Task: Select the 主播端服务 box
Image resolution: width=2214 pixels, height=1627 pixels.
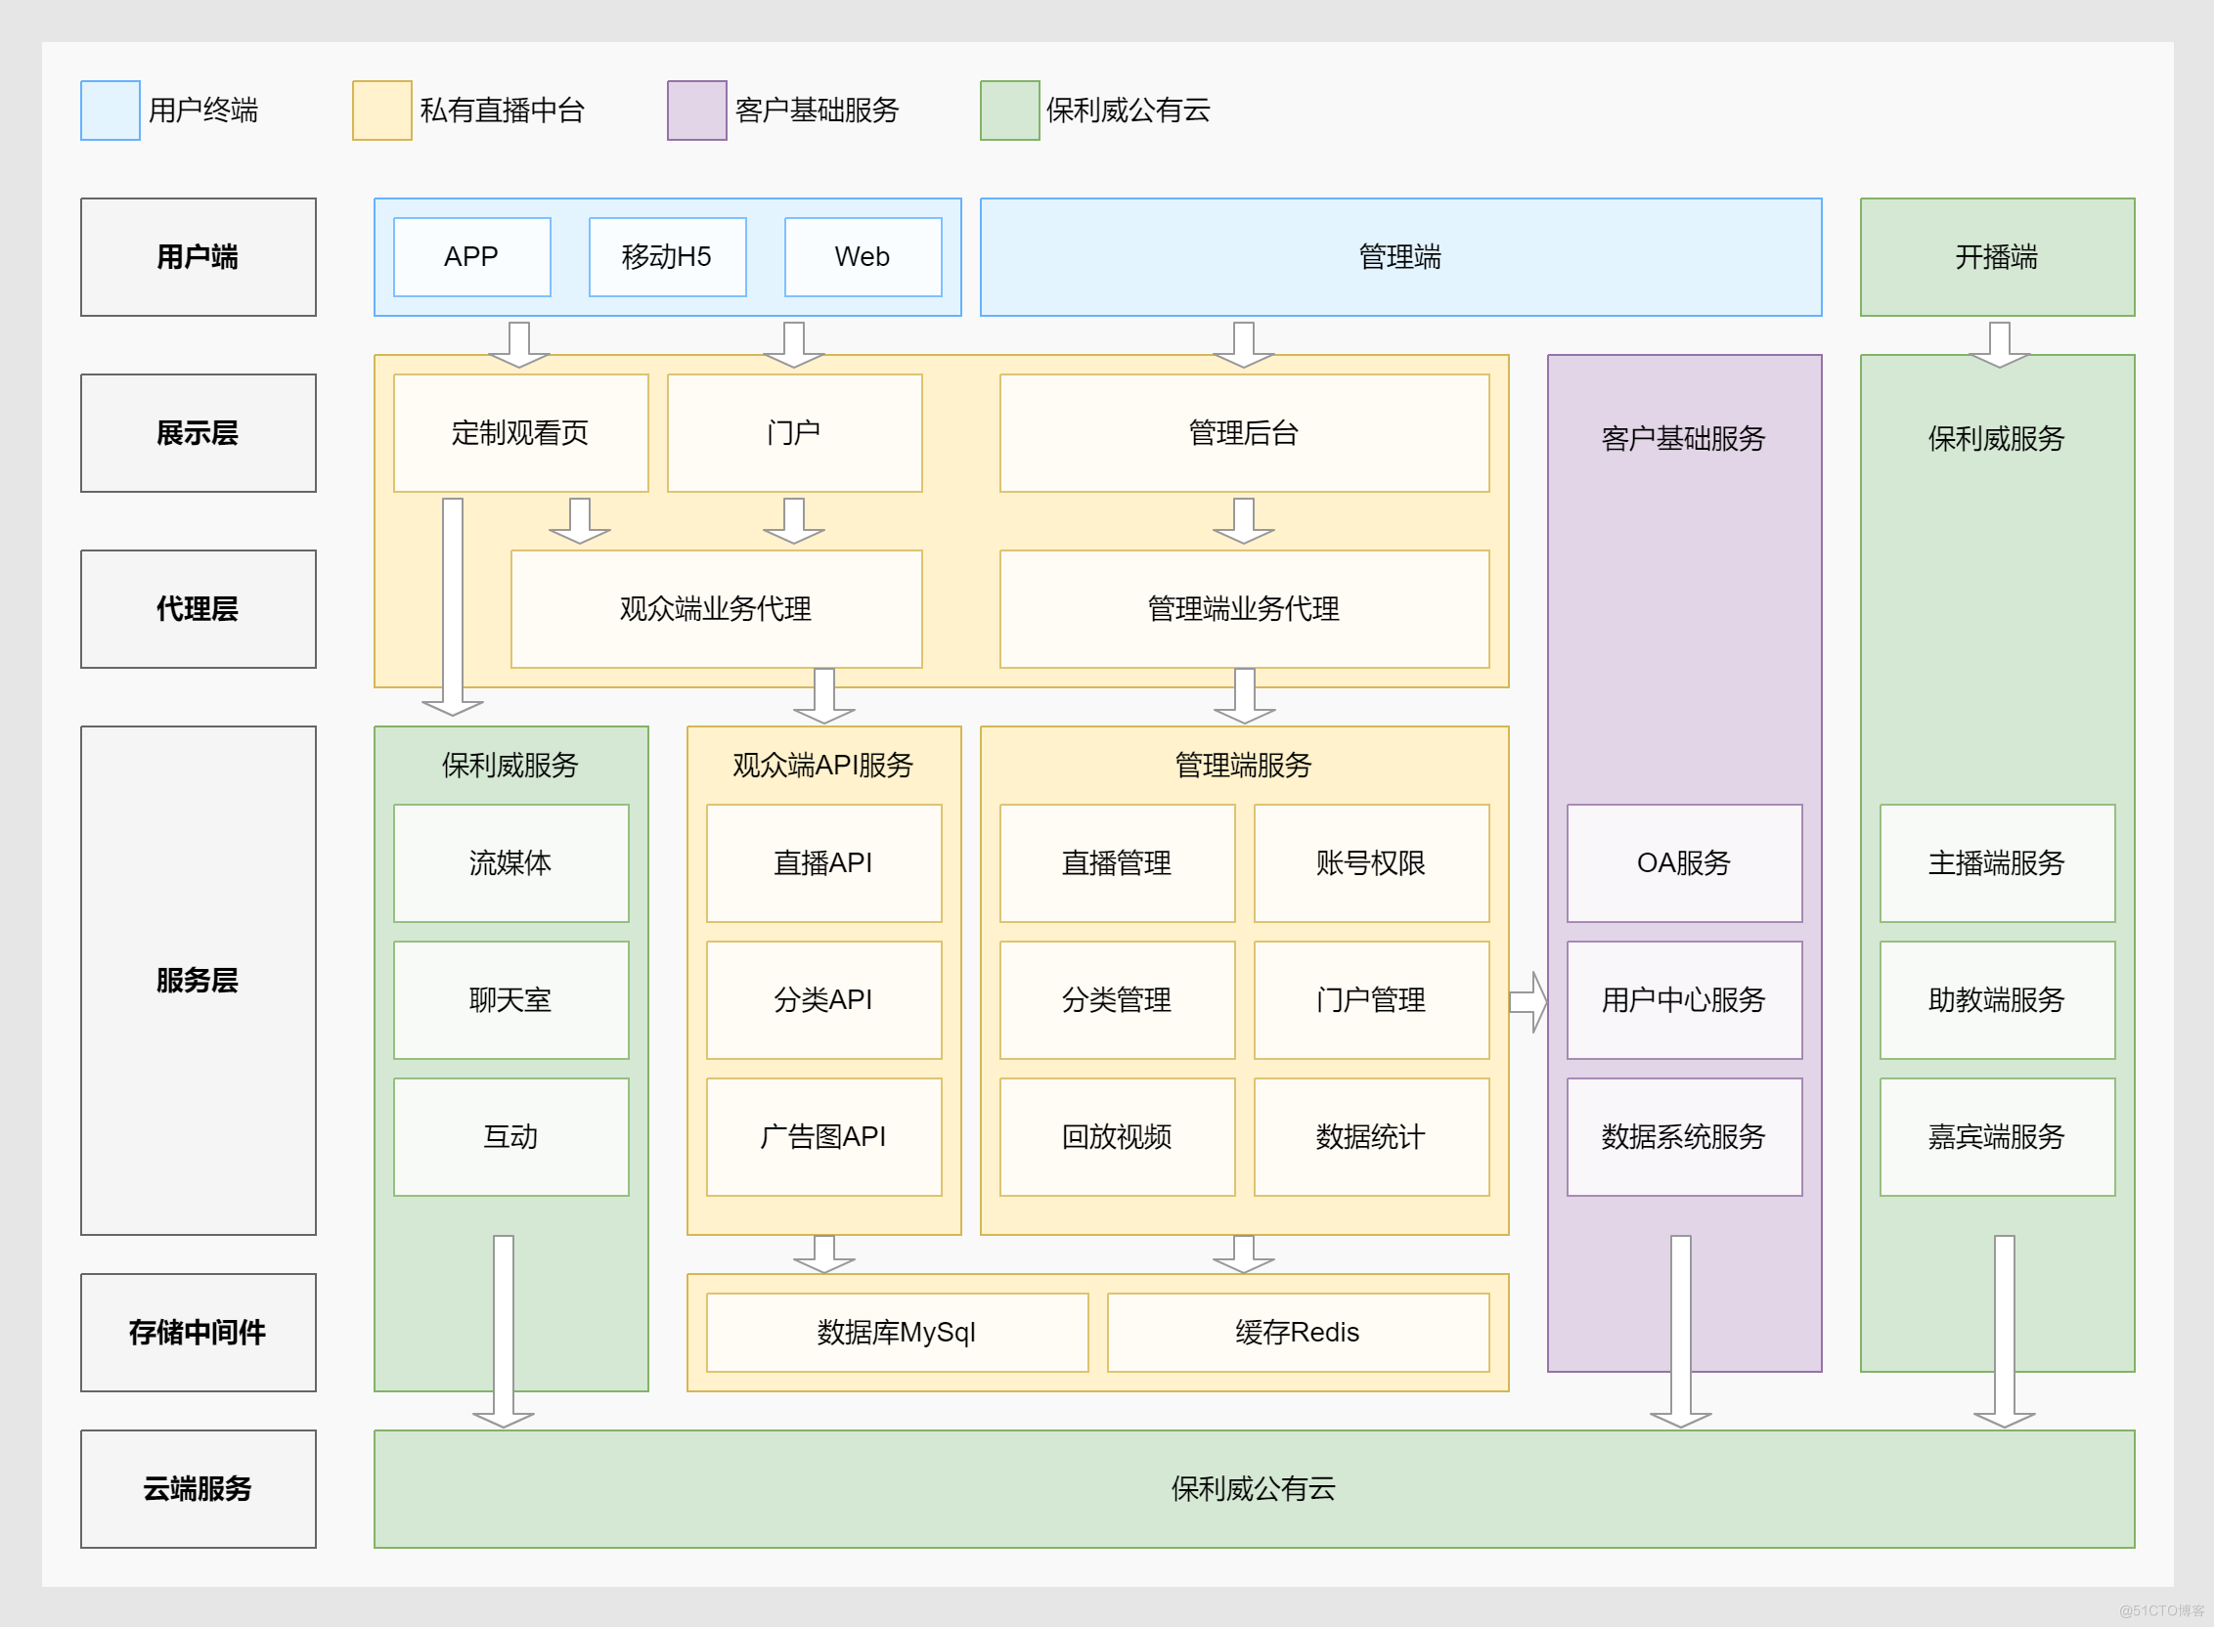Action: pos(1997,863)
